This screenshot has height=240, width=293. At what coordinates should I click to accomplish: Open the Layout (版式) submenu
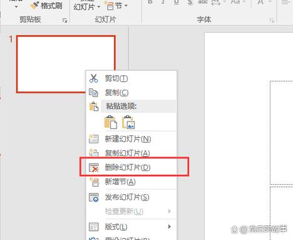point(131,227)
